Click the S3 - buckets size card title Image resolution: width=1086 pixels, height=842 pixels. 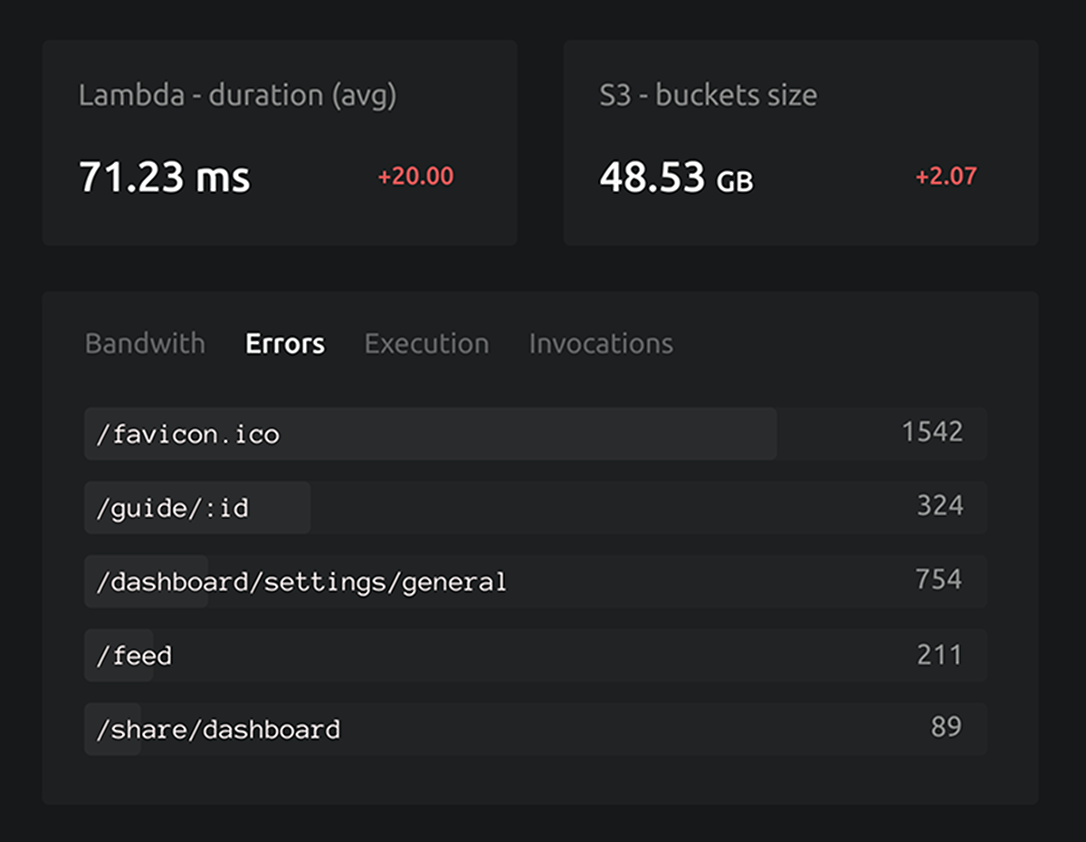click(708, 96)
